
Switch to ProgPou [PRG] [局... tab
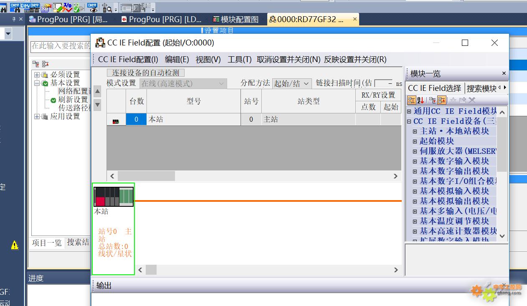point(68,19)
